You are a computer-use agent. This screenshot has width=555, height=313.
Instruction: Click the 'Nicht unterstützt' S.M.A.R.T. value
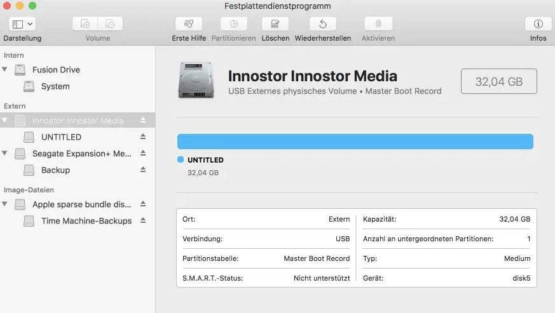coord(322,278)
